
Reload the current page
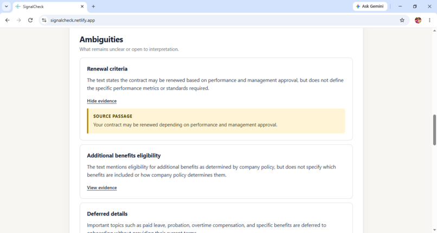(x=30, y=20)
